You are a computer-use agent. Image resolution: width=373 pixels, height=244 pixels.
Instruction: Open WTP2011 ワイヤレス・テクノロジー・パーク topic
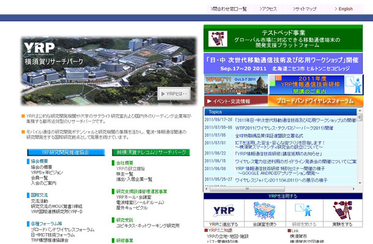[284, 128]
